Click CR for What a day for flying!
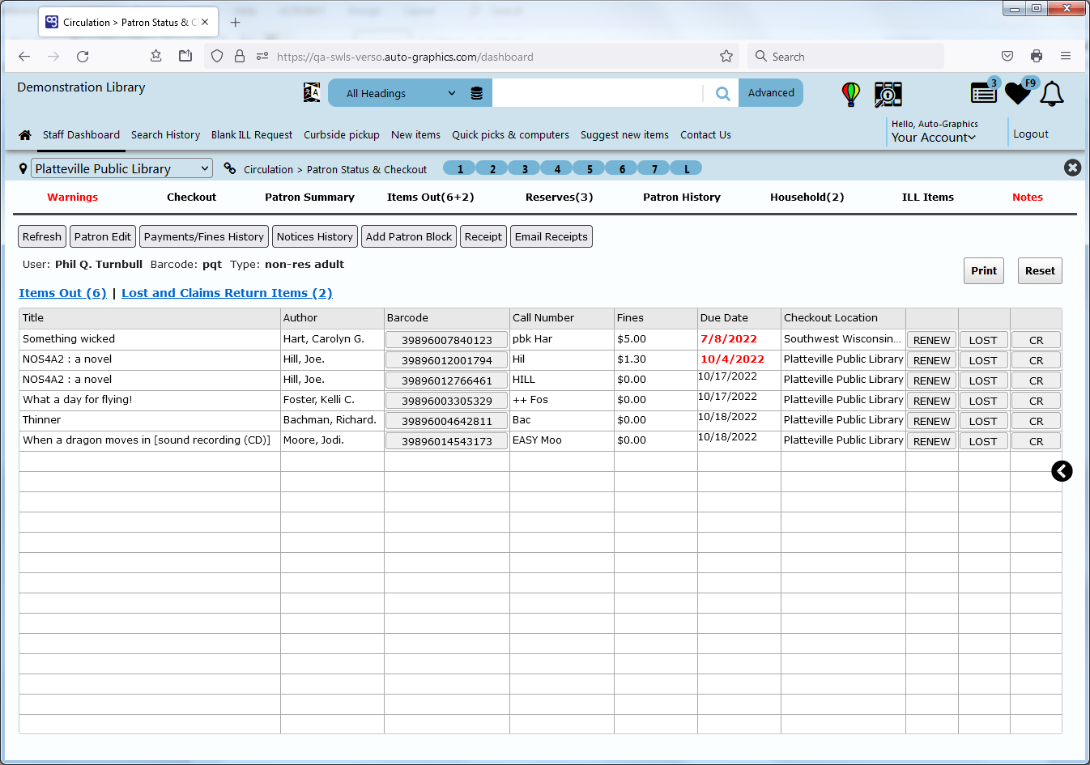Screen dimensions: 1090x765 tap(1037, 401)
